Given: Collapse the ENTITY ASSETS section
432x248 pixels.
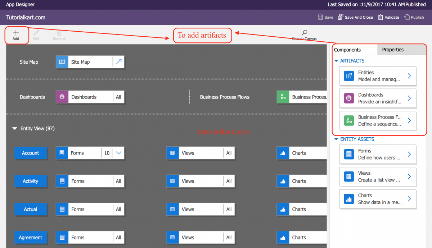Looking at the screenshot, I should pyautogui.click(x=336, y=139).
